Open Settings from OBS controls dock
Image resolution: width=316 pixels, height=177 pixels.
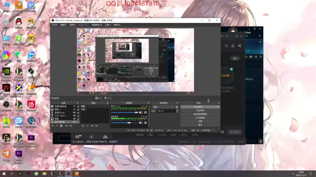200,122
